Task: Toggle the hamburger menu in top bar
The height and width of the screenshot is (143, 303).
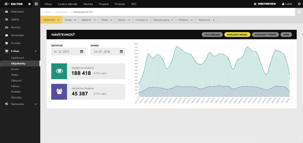Action: click(x=36, y=4)
